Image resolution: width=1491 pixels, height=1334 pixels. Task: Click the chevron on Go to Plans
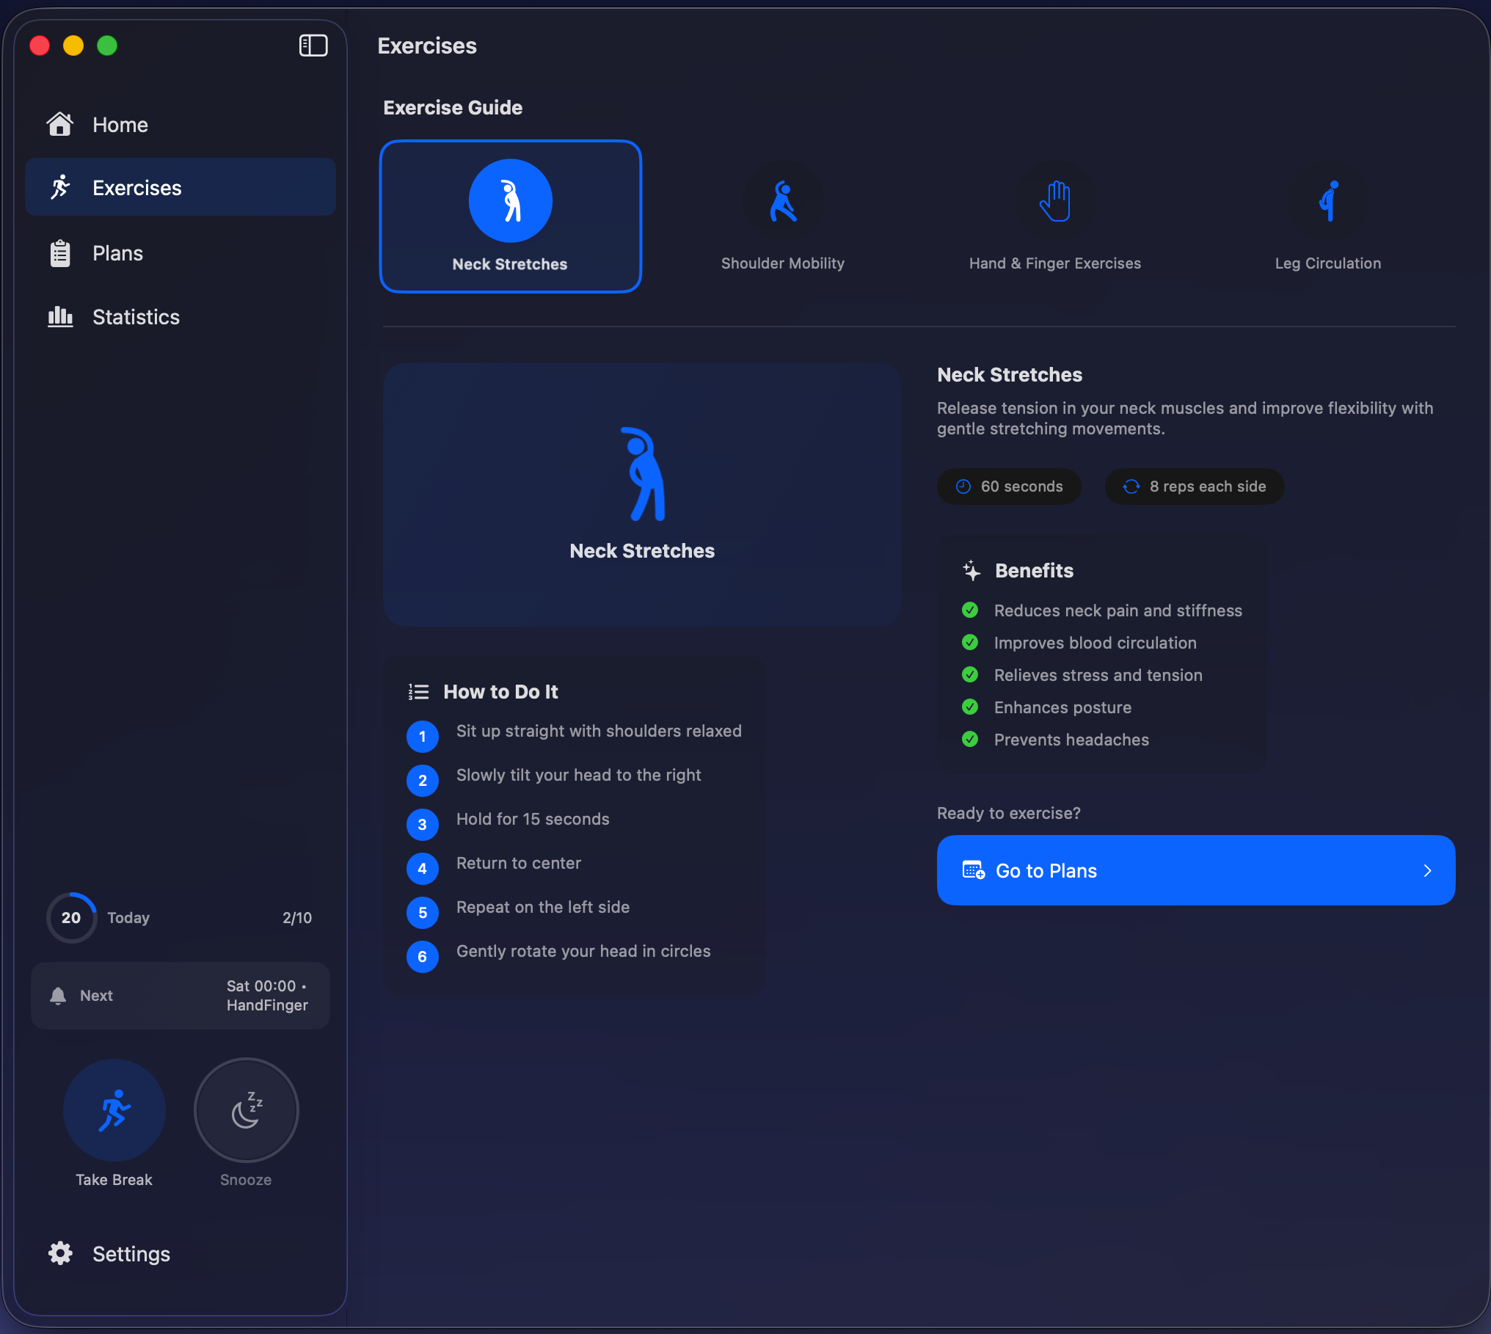[1427, 870]
